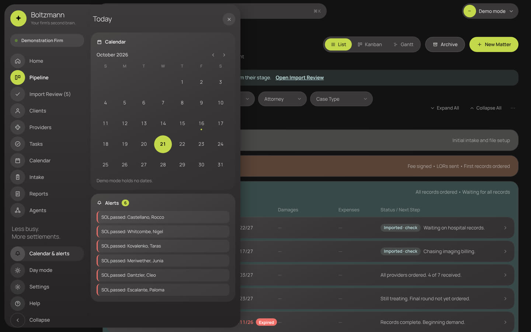
Task: Go to next month in calendar
Action: pyautogui.click(x=224, y=55)
